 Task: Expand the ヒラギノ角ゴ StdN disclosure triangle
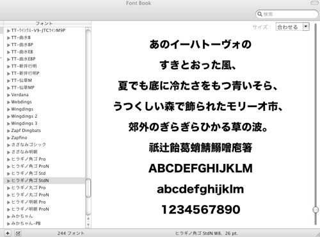click(8, 181)
